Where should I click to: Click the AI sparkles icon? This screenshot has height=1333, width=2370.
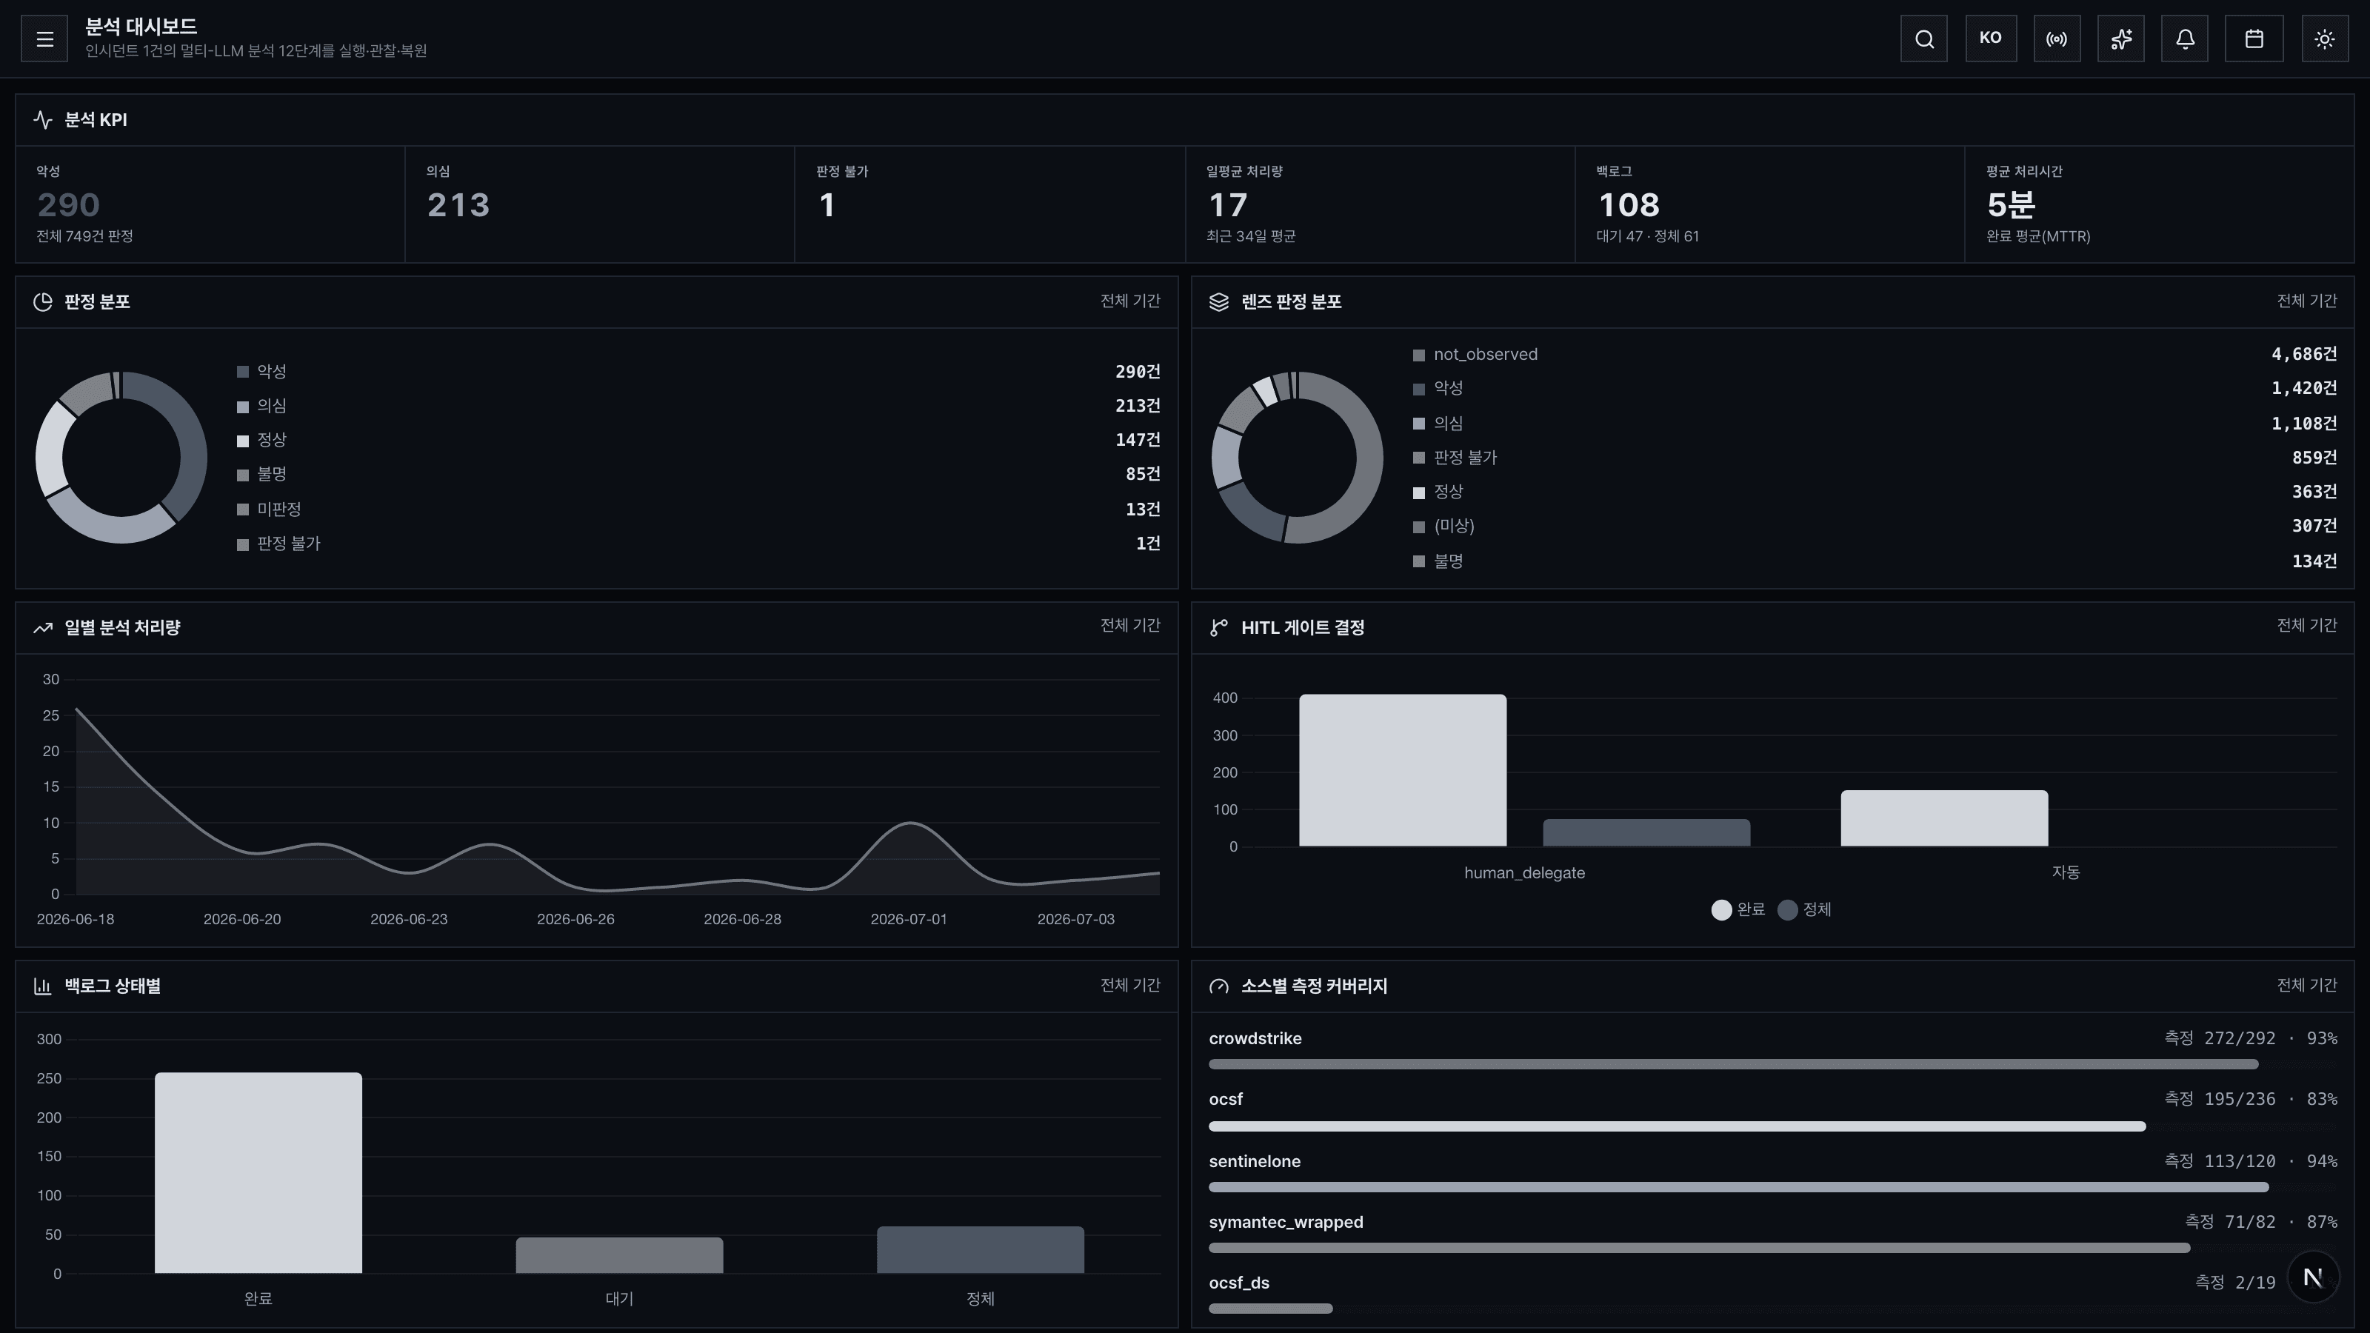click(2120, 39)
